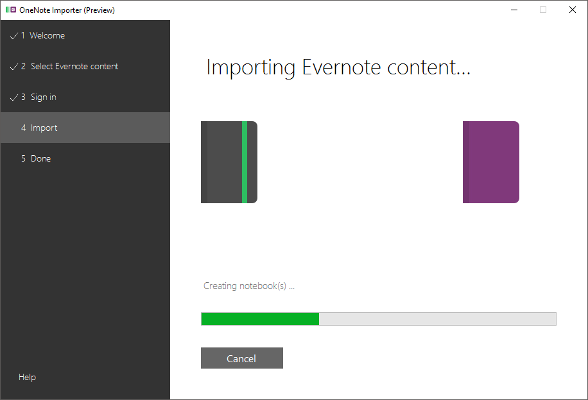This screenshot has height=400, width=588.
Task: Open the Help link in sidebar
Action: tap(28, 377)
